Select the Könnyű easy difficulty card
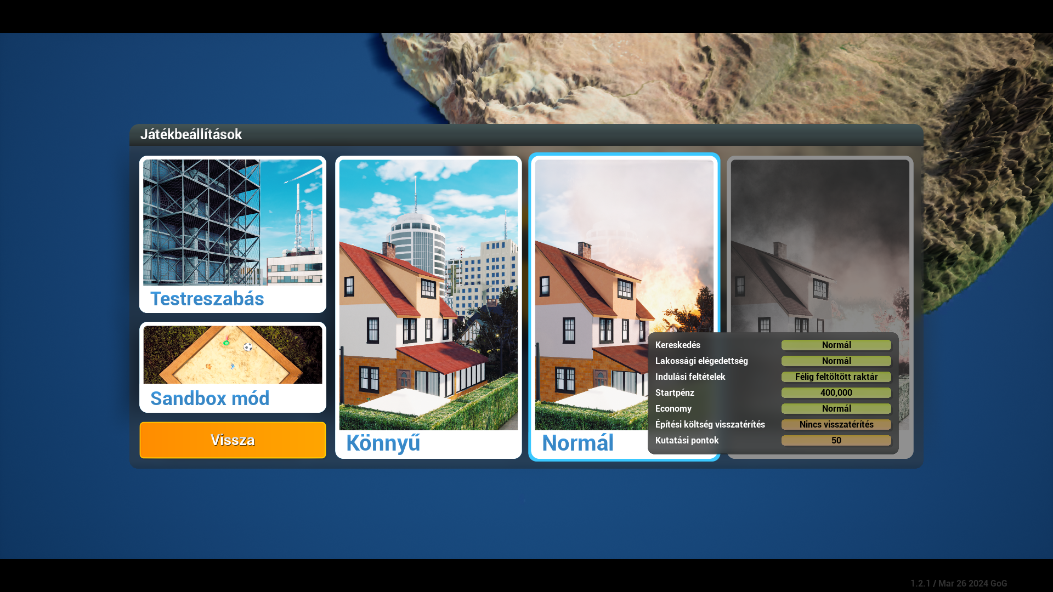Image resolution: width=1053 pixels, height=592 pixels. click(x=428, y=307)
